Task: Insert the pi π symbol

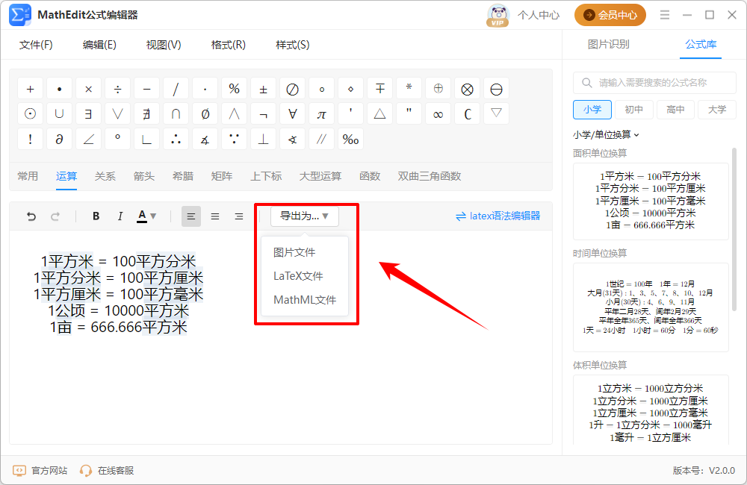Action: pos(321,113)
